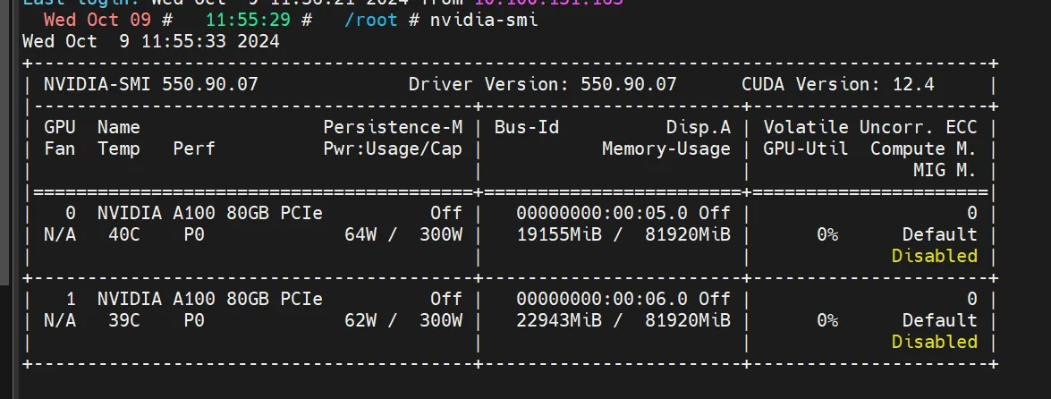Click the 300W power cap of GPU 1
1051x399 pixels.
click(x=441, y=320)
